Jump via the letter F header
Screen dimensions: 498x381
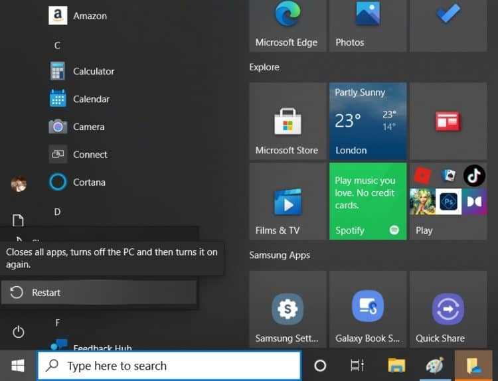(x=57, y=323)
